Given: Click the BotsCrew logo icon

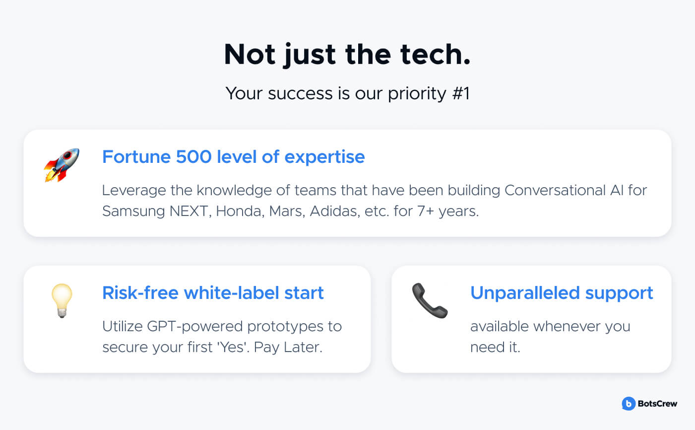Looking at the screenshot, I should point(628,404).
